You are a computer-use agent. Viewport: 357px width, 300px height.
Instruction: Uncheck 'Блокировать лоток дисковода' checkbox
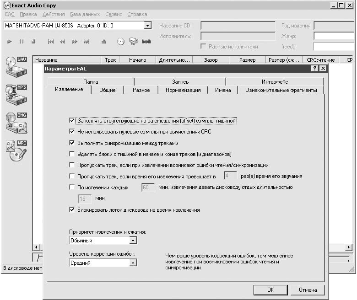[x=72, y=209]
